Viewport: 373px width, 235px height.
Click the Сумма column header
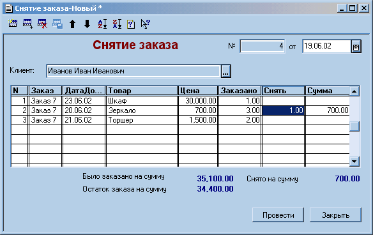[327, 91]
